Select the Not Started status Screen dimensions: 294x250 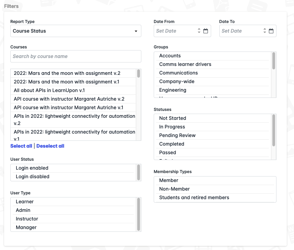coord(172,118)
